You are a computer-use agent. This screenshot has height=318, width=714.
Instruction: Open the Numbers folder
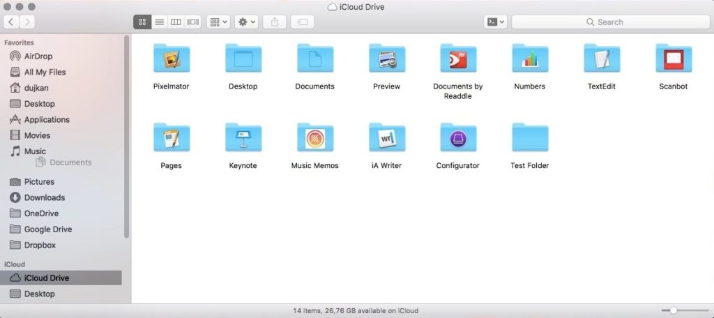tap(530, 59)
